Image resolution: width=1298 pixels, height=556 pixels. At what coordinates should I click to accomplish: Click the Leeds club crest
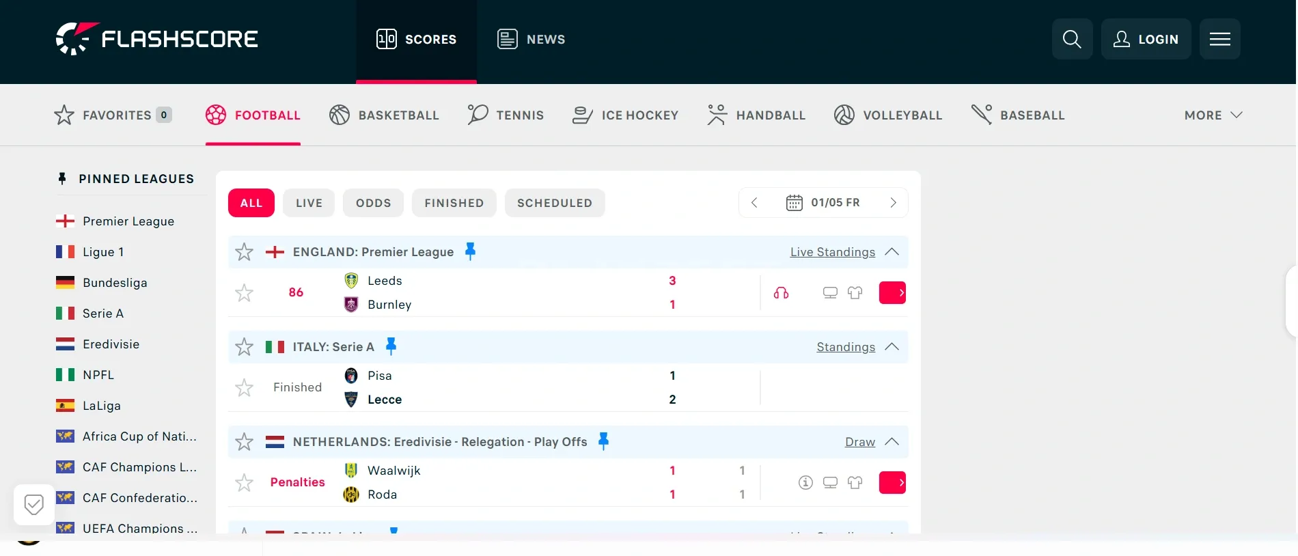point(351,281)
